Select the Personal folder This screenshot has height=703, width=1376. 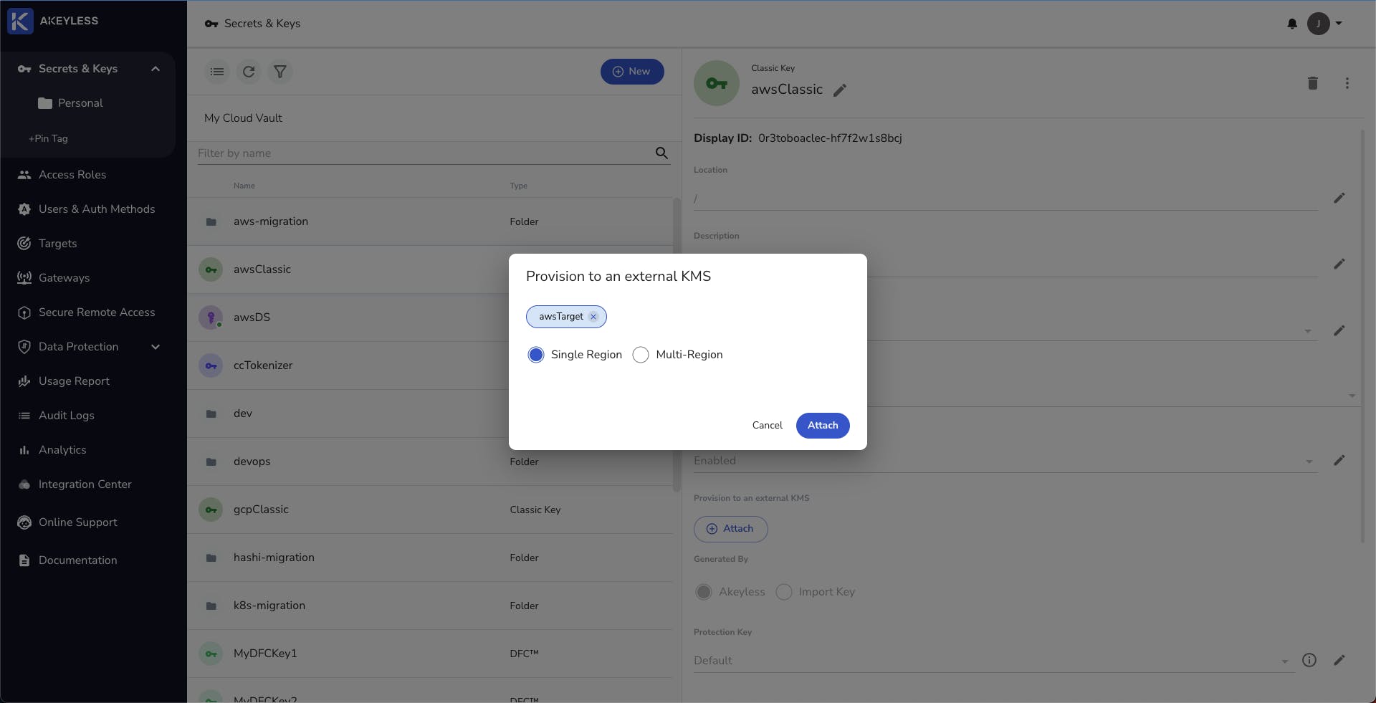[82, 103]
